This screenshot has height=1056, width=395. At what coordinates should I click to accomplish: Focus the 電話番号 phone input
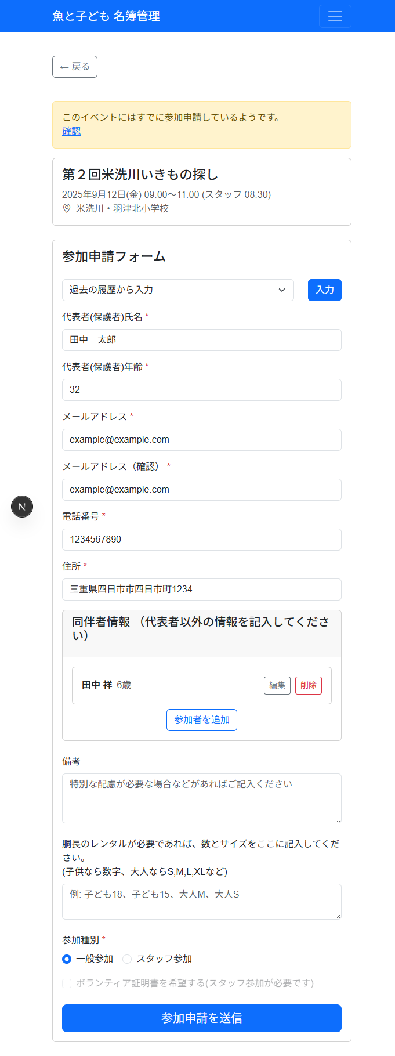click(x=201, y=540)
